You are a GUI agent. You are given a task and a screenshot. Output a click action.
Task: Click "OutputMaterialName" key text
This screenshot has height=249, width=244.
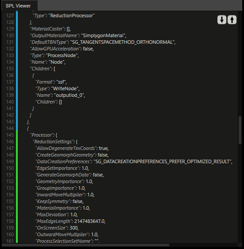point(55,35)
